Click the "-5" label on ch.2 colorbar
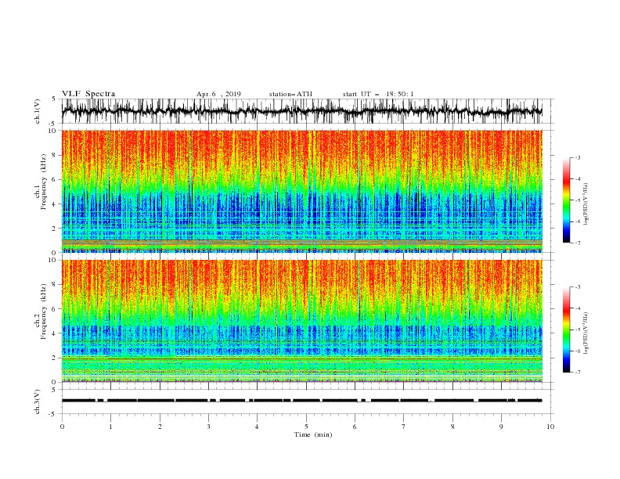Viewport: 620px width, 479px height. pyautogui.click(x=578, y=330)
